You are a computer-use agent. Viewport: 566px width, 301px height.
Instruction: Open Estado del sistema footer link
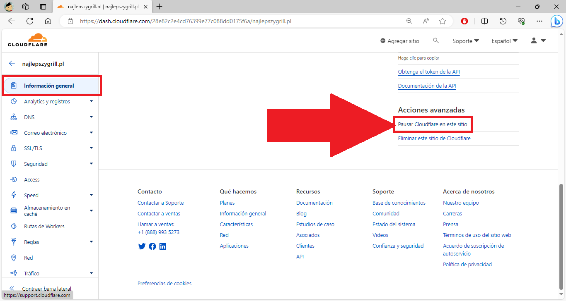tap(394, 224)
